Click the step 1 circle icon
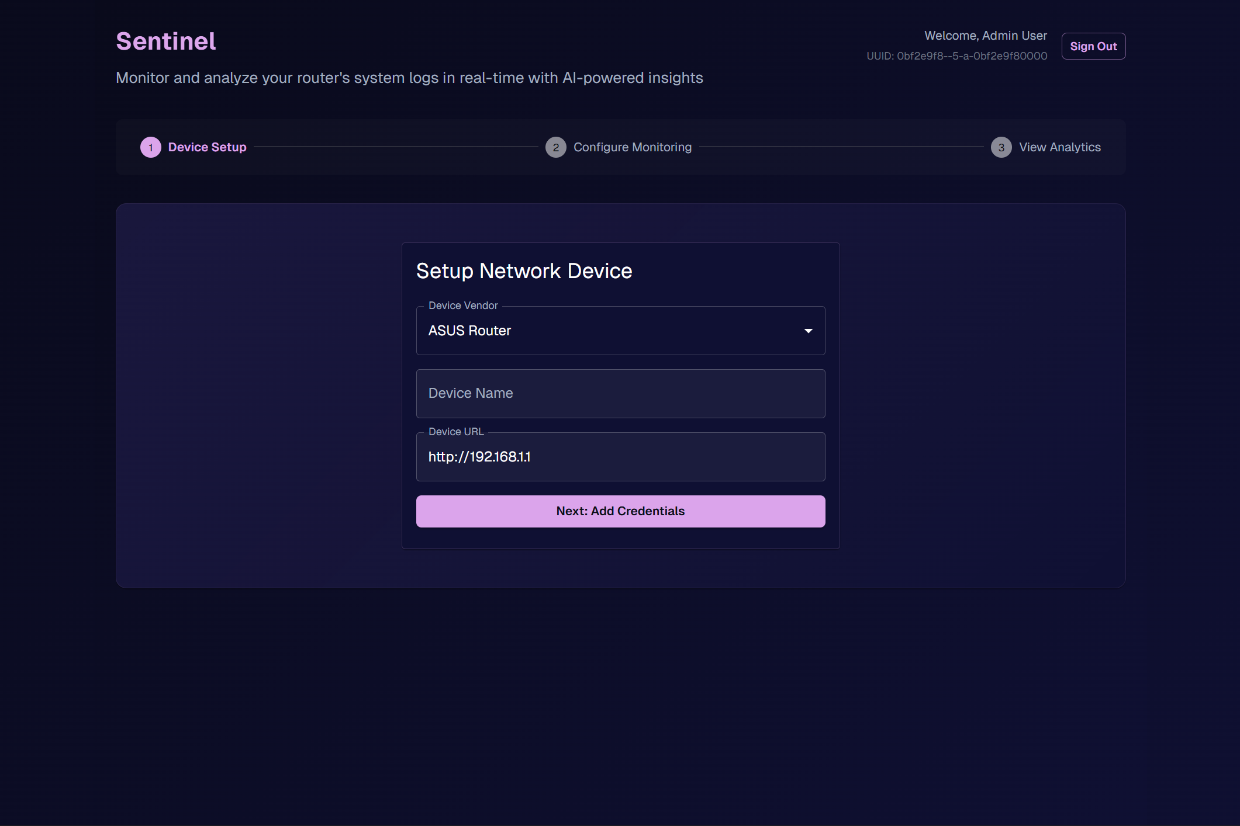Screen dimensions: 1240x826 [150, 147]
